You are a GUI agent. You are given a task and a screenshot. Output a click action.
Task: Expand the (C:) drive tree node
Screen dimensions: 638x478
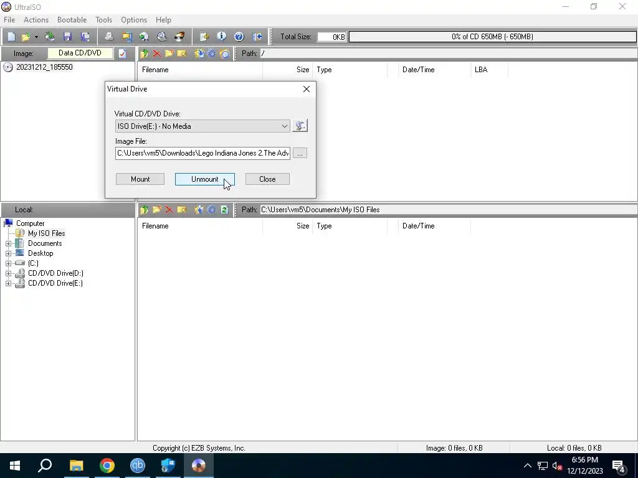click(x=8, y=263)
